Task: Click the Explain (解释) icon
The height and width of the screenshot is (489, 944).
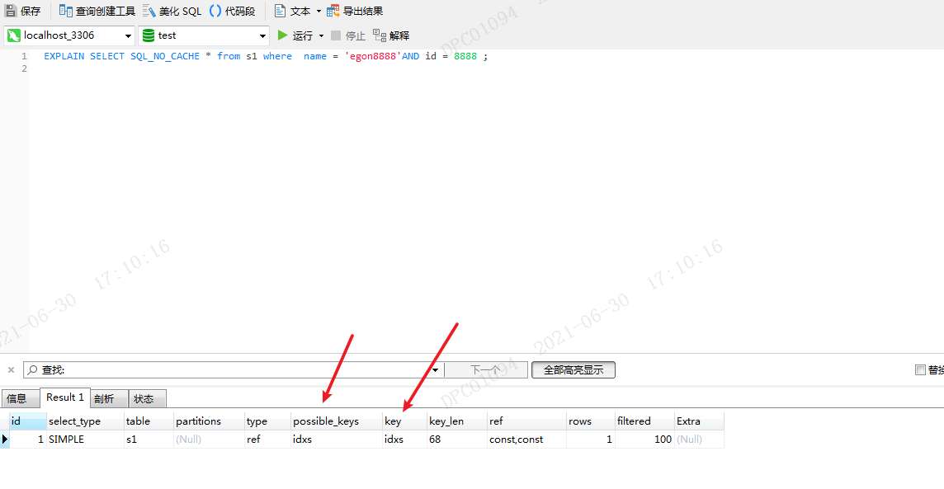Action: (380, 35)
